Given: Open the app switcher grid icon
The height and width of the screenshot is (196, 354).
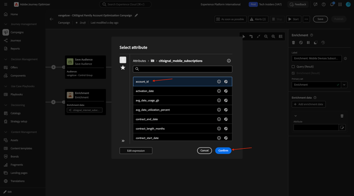Looking at the screenshot, I should pyautogui.click(x=340, y=4).
